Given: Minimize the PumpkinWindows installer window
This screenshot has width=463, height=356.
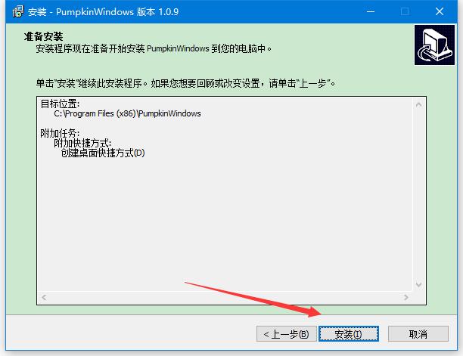Looking at the screenshot, I should (x=371, y=12).
